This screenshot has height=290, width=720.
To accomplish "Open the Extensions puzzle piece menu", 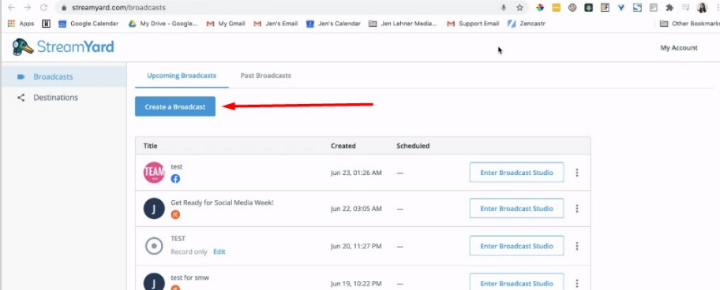I will click(x=669, y=7).
